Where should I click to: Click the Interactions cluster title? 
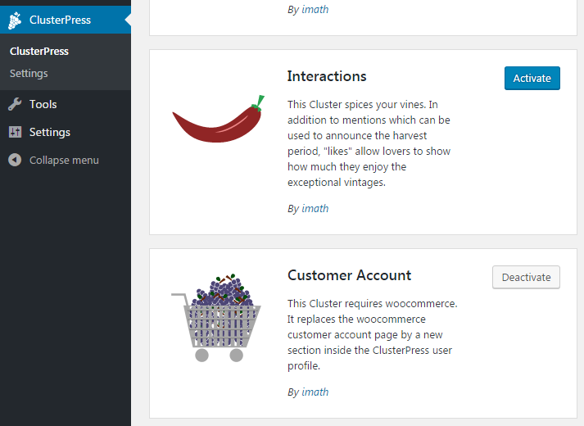click(x=327, y=76)
